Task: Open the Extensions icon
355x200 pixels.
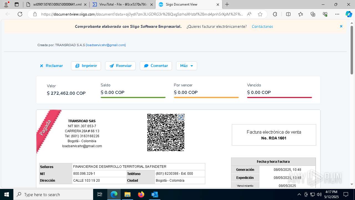Action: [x=275, y=14]
